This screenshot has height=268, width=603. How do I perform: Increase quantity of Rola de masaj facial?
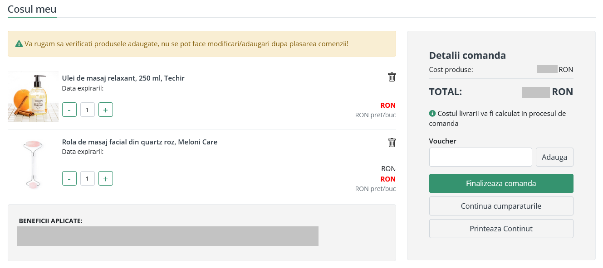[x=106, y=178]
